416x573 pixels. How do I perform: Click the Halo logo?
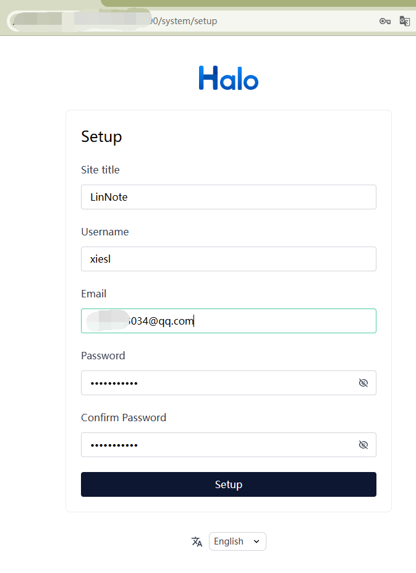pyautogui.click(x=228, y=79)
